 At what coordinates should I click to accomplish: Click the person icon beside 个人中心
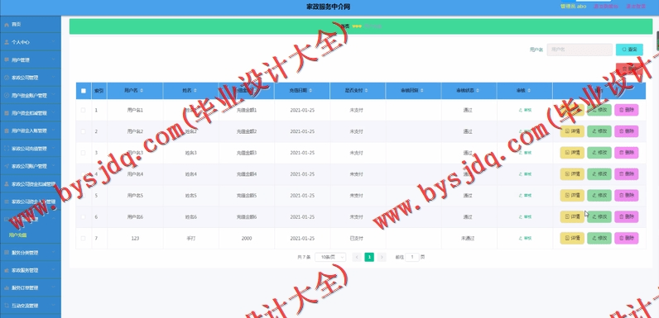pyautogui.click(x=7, y=42)
